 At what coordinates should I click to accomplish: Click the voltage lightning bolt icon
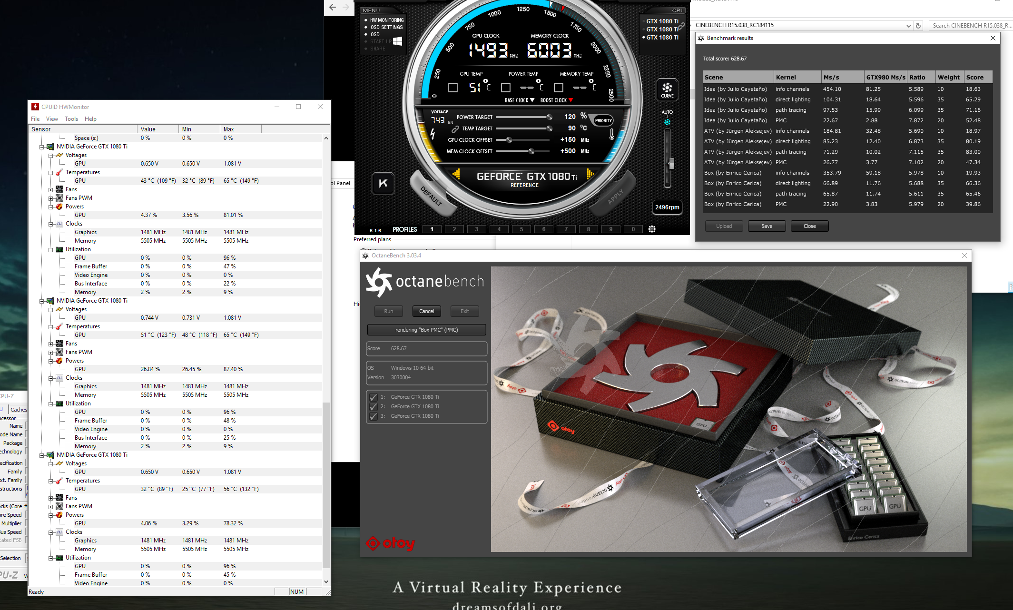(433, 134)
